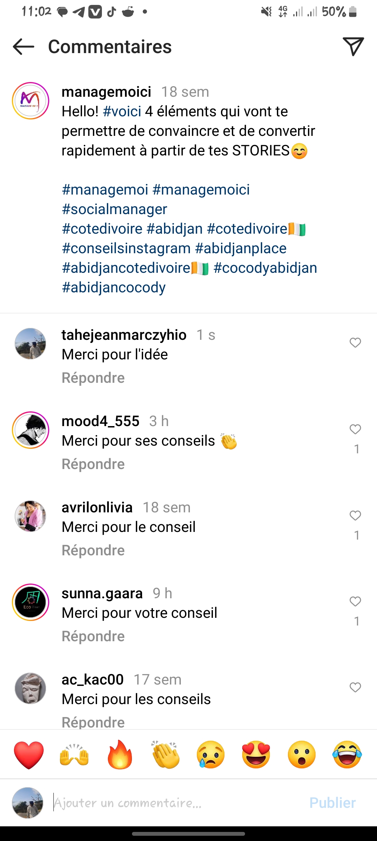Image resolution: width=377 pixels, height=841 pixels.
Task: Focus the add comment text field
Action: (175, 803)
